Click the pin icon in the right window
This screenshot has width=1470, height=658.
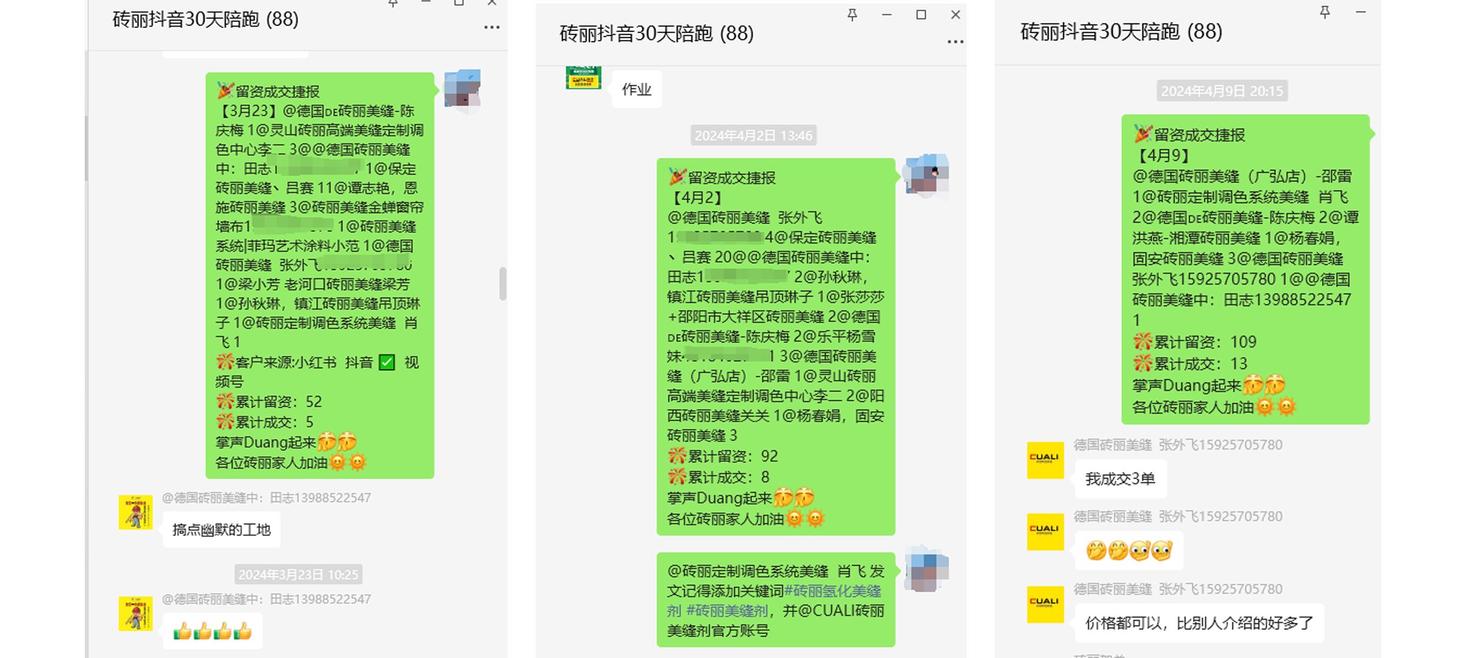pyautogui.click(x=1325, y=12)
